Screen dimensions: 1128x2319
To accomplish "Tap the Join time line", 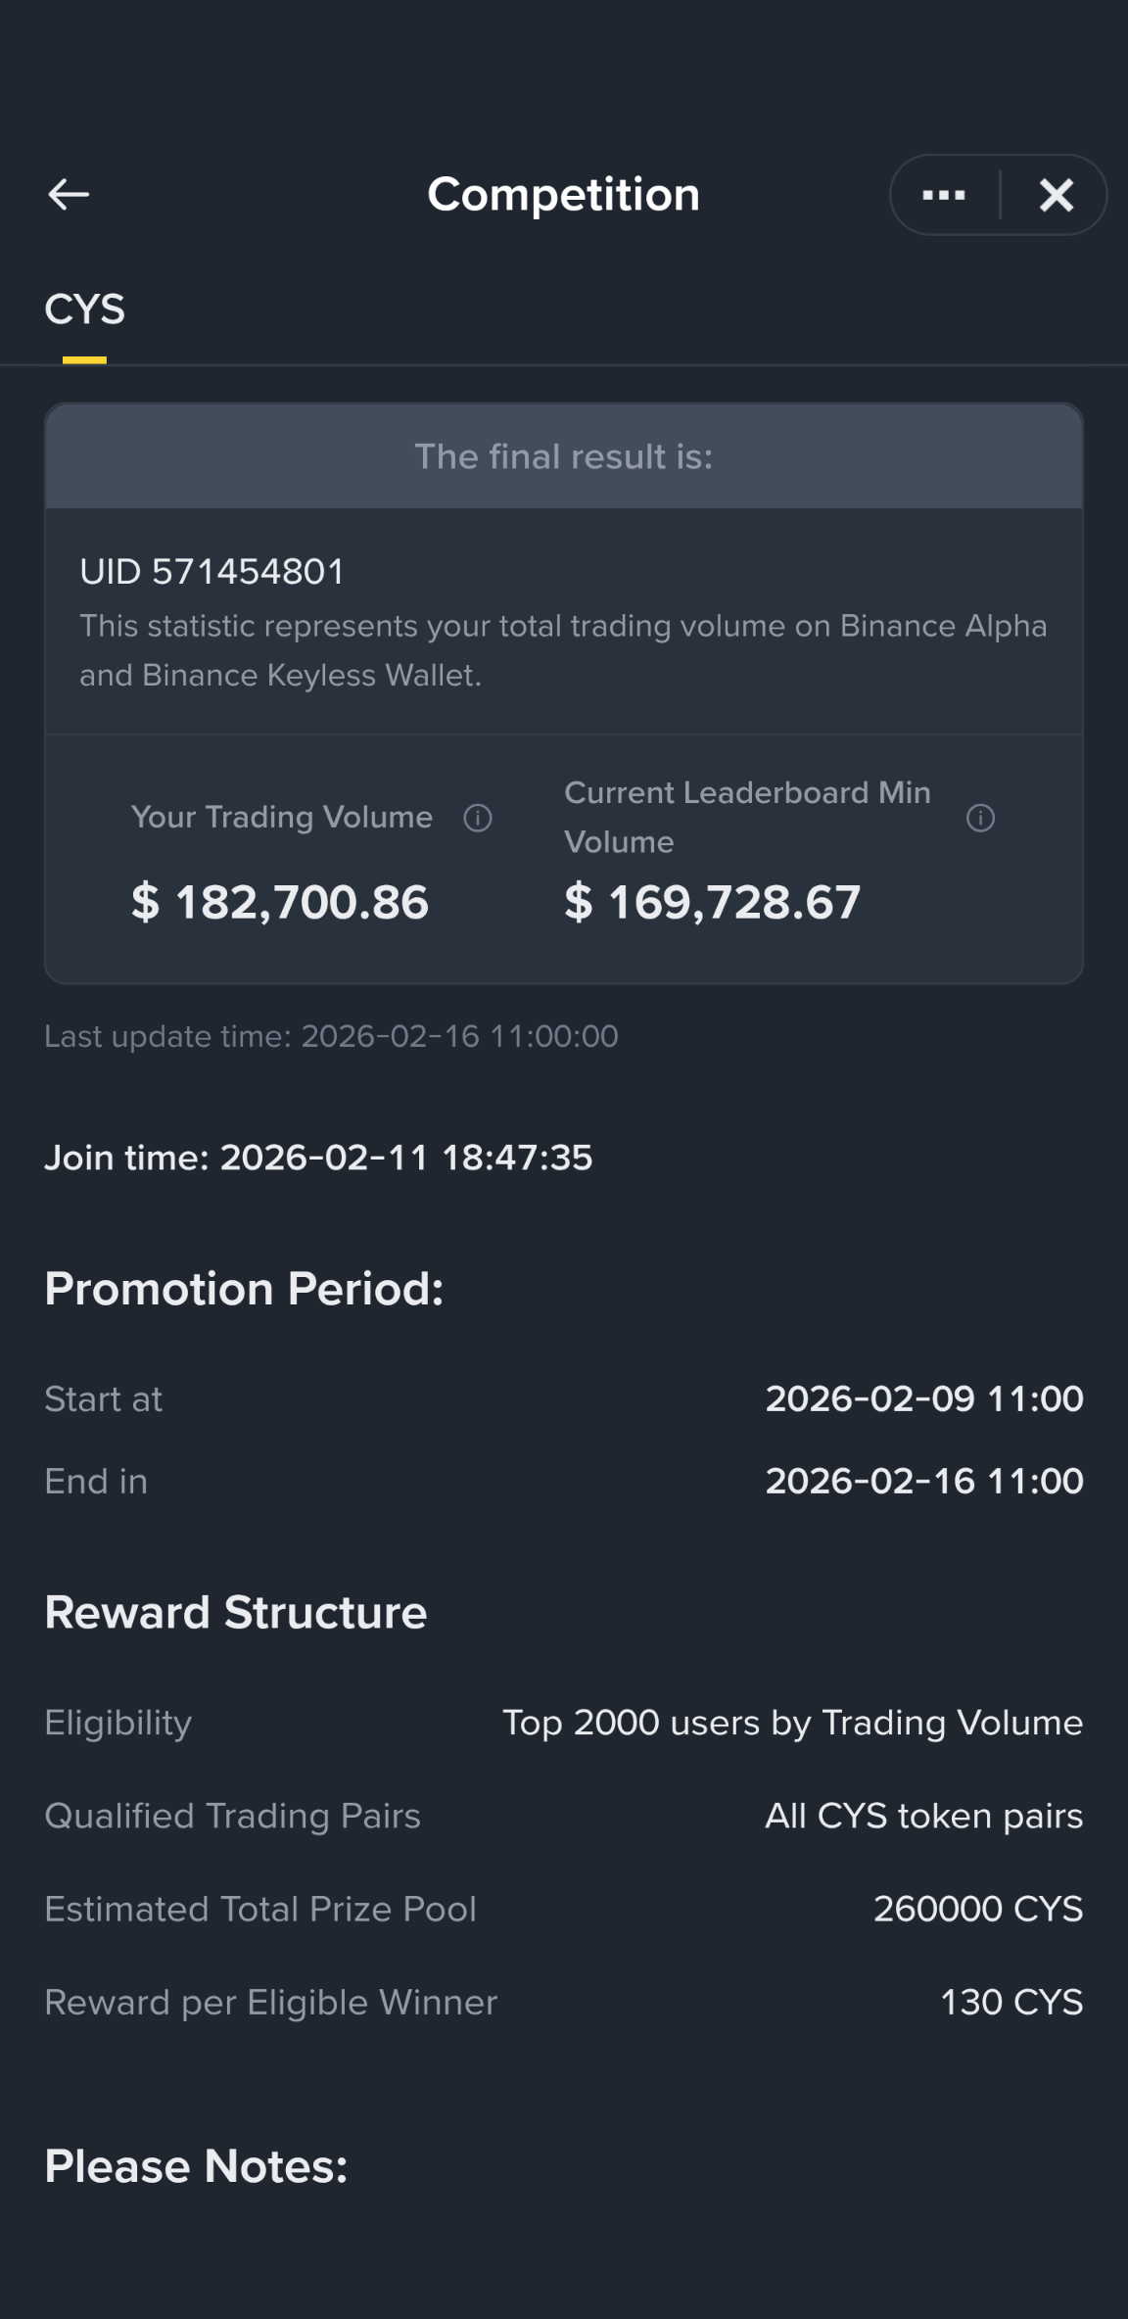I will [x=318, y=1158].
